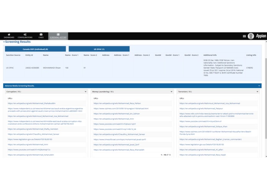Open Mohammad_Reza_Khanzadeh Wikipedia link
Screen dimensions: 267x190
pos(119,150)
